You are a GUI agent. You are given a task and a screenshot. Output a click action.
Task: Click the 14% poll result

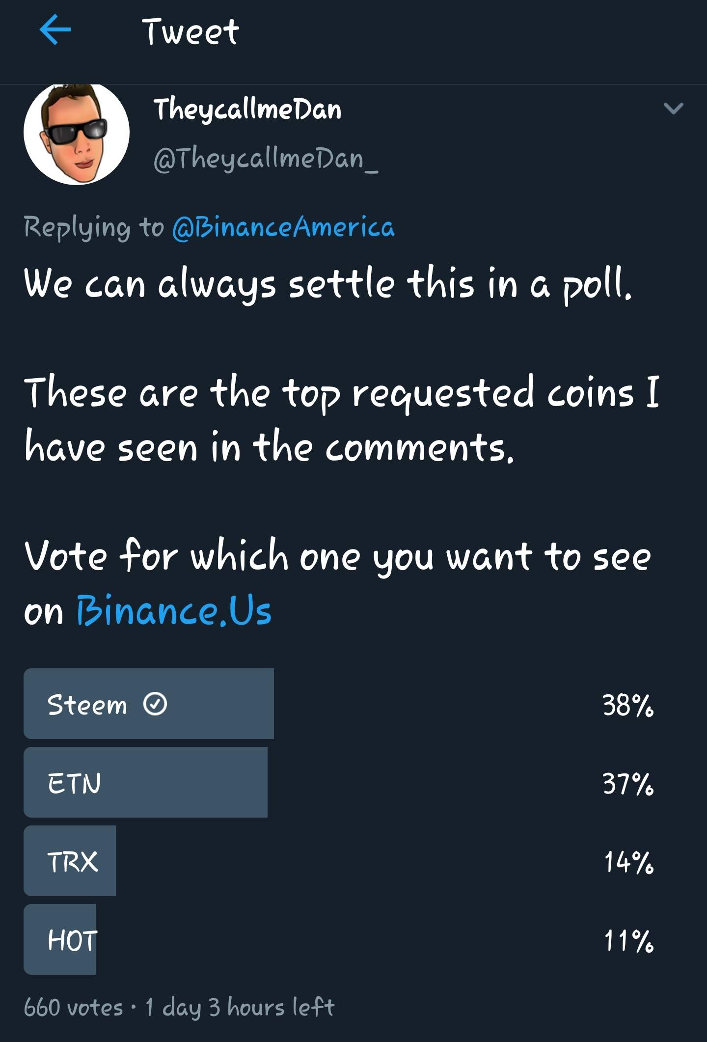point(628,862)
